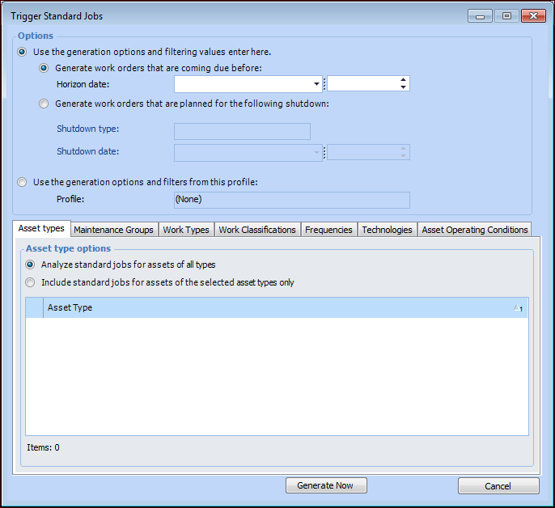Click the Horizon date input field
The height and width of the screenshot is (508, 555).
(x=243, y=84)
